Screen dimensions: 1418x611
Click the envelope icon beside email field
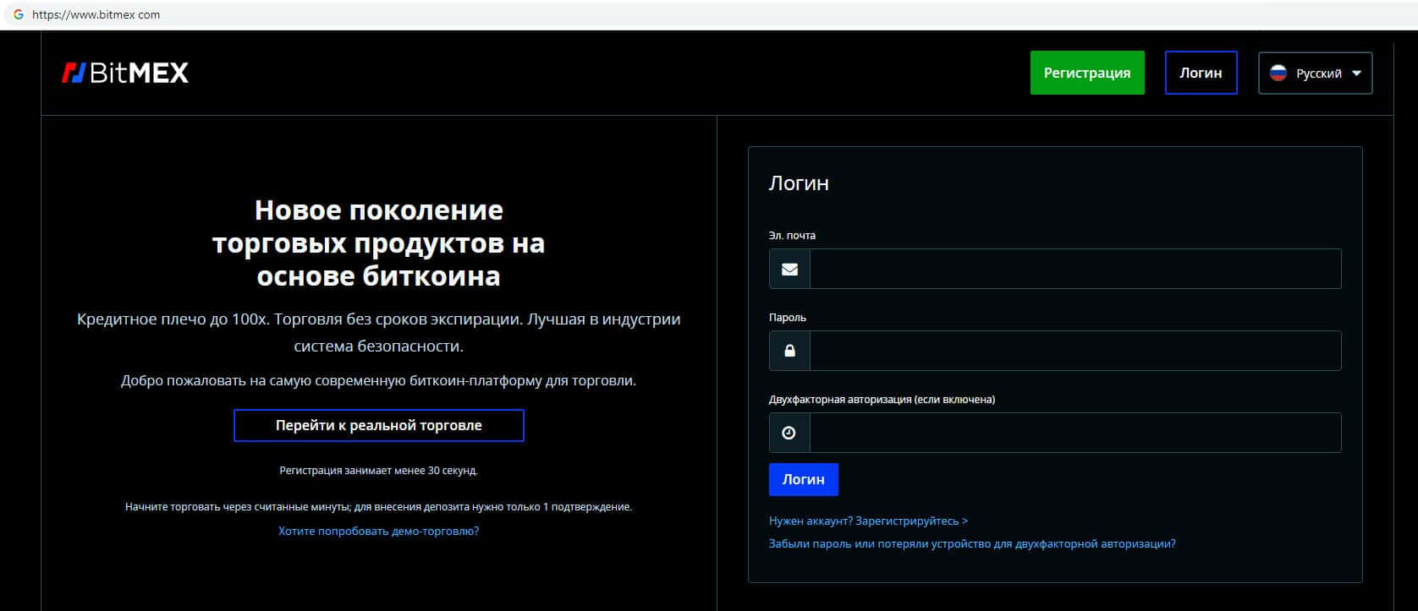pos(789,269)
